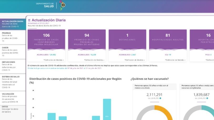The width and height of the screenshot is (214, 120).
Task: Click the 81 Hospitalizados Adultos card
Action: coord(168,39)
